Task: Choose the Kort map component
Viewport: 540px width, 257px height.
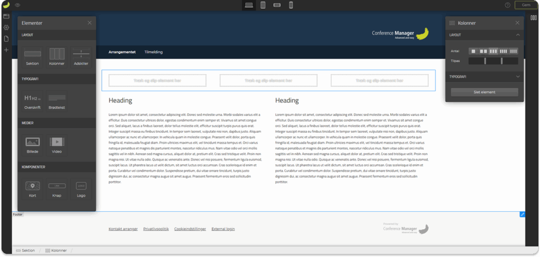Action: [x=32, y=189]
